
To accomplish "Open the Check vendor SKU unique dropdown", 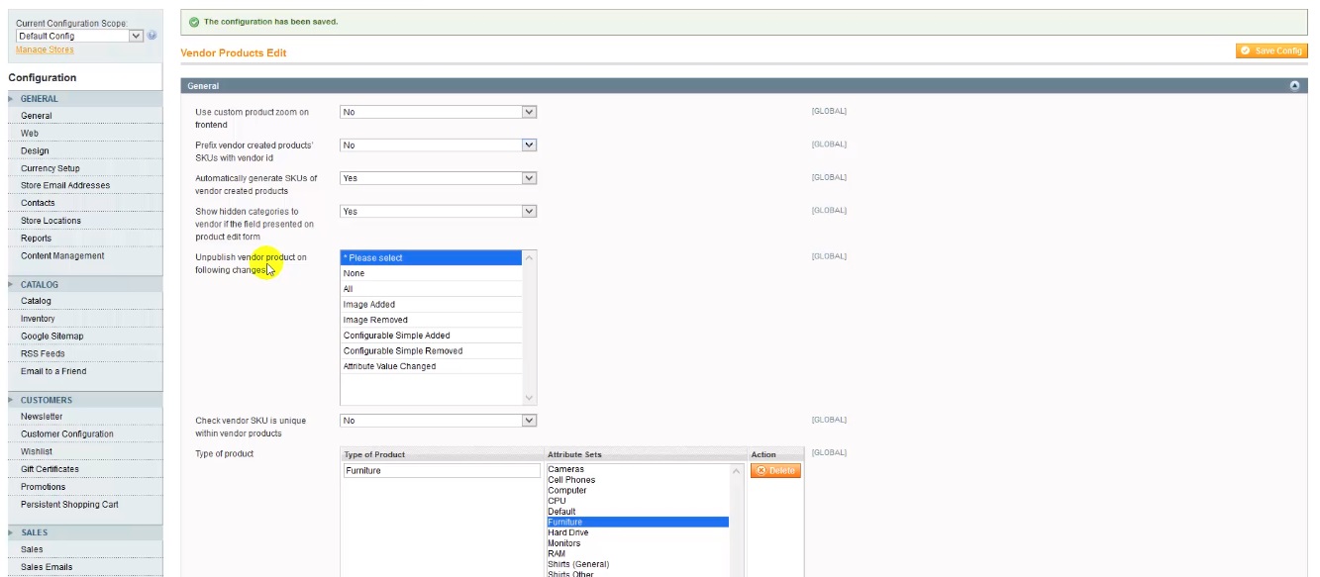I will point(438,421).
